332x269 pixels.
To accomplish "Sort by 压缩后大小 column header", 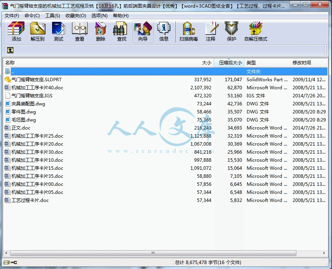I will (229, 63).
